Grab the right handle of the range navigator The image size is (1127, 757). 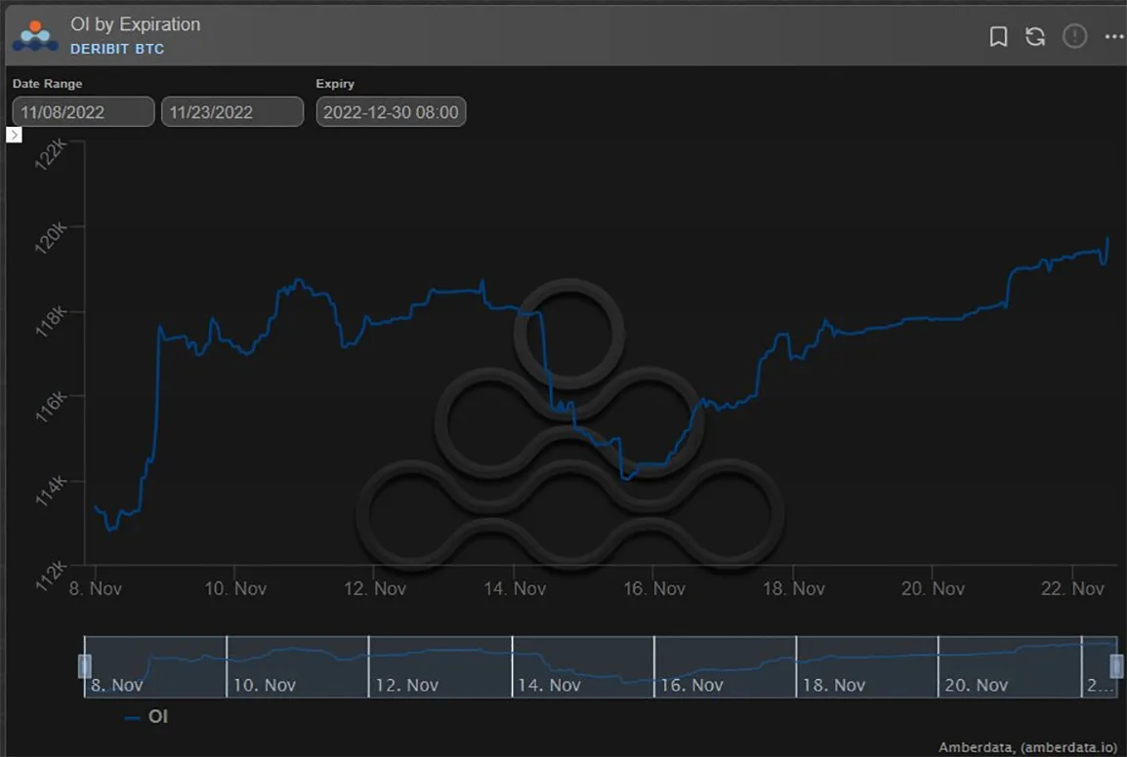1116,666
